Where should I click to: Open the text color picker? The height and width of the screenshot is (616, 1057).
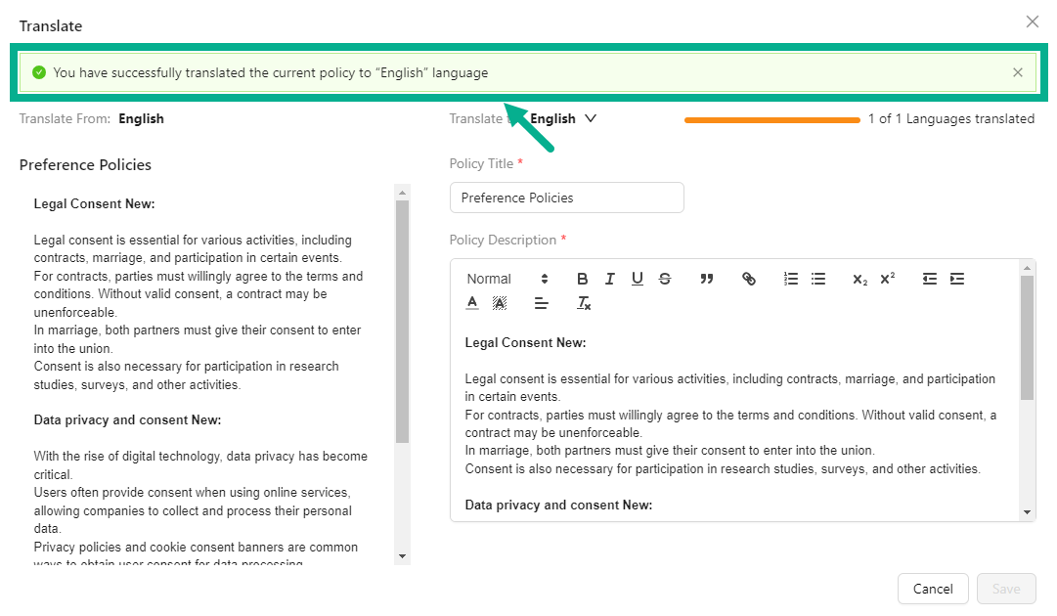click(472, 304)
